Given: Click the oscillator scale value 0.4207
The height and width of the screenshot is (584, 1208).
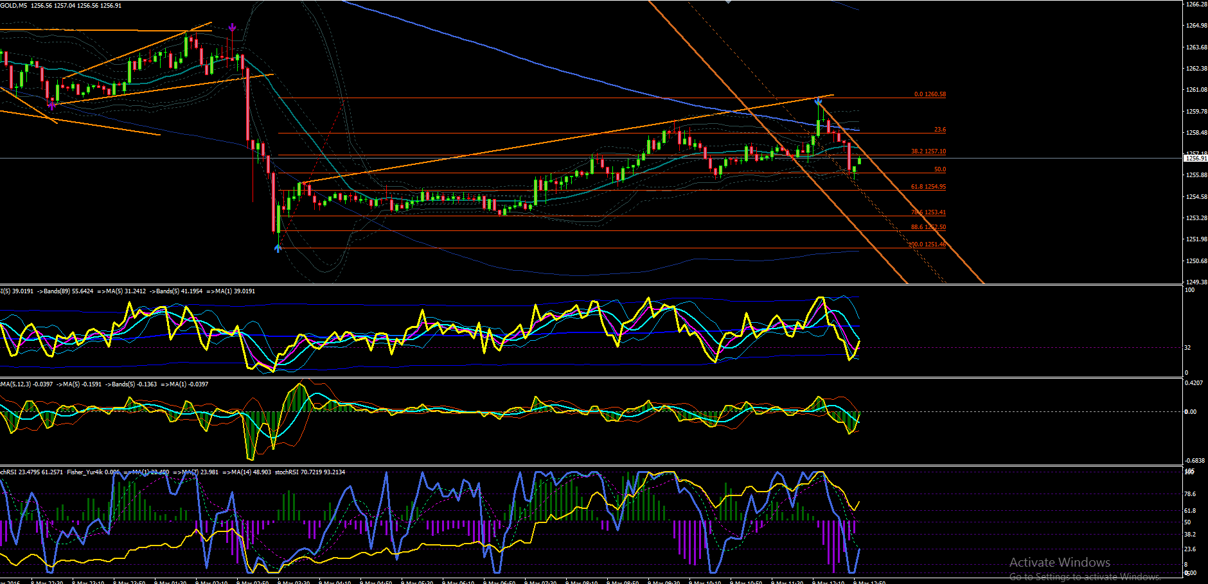Looking at the screenshot, I should pyautogui.click(x=1194, y=383).
